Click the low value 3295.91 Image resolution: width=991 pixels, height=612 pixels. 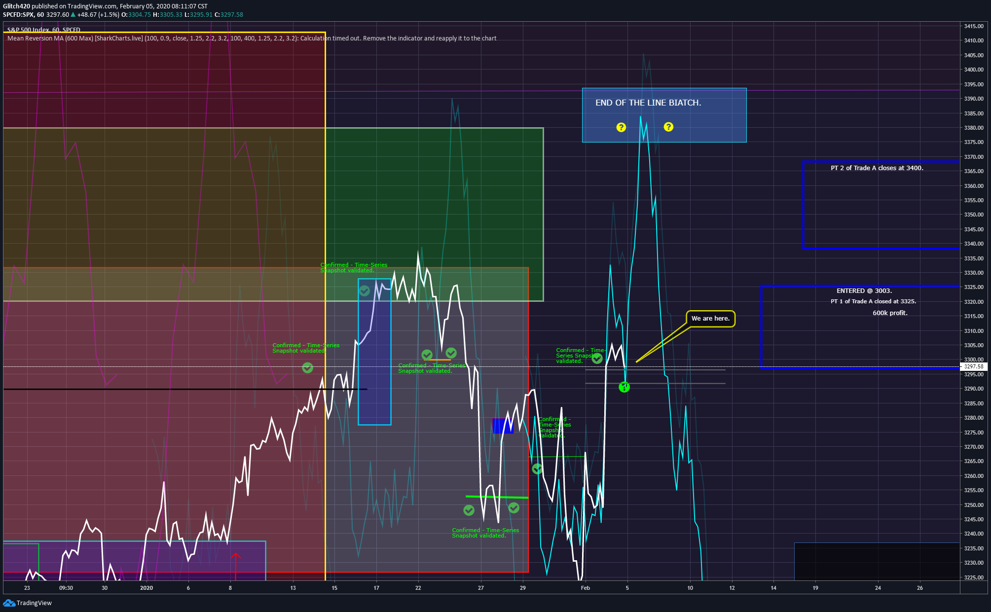coord(201,15)
